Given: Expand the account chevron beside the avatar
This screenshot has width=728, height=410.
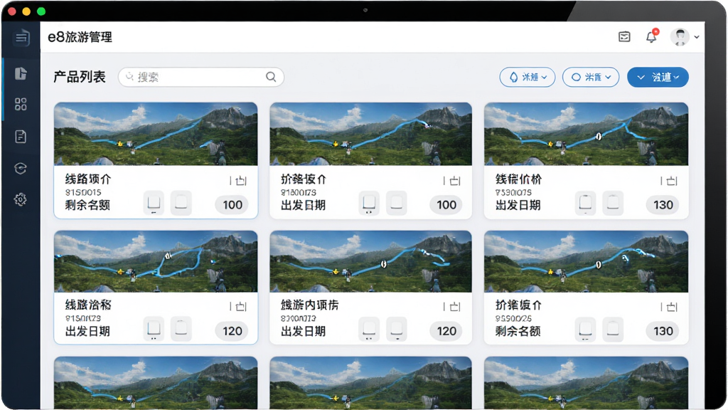Looking at the screenshot, I should pos(697,37).
